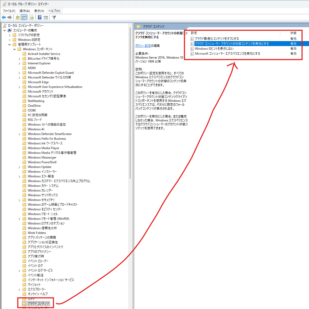Click the folder icon next to MDM

point(24,68)
